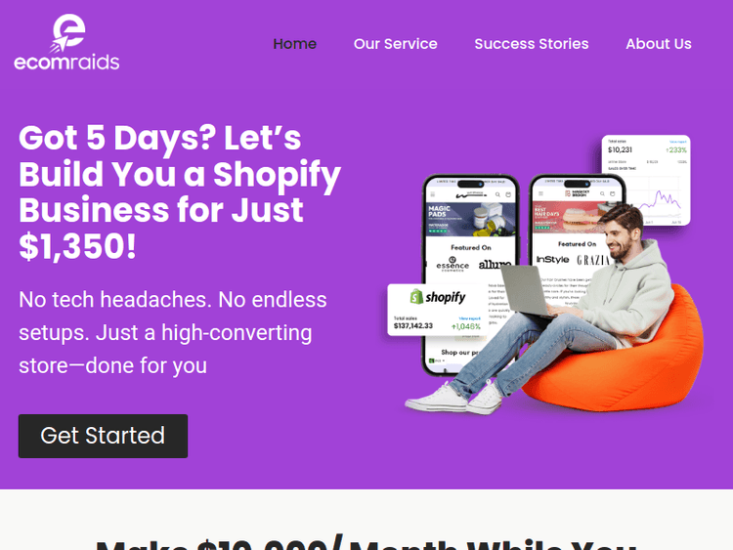Click the ecomraids wordmark text
Viewport: 733px width, 550px height.
[66, 62]
